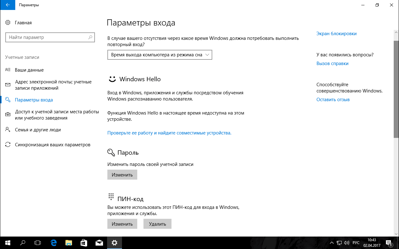Click the keypad icon next to ПИН-код
Screen dimensions: 399x249
pos(111,196)
